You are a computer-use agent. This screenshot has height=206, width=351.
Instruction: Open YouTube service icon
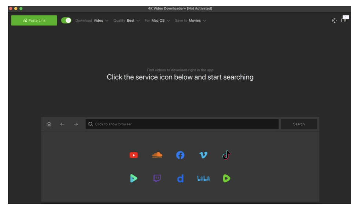click(x=134, y=155)
